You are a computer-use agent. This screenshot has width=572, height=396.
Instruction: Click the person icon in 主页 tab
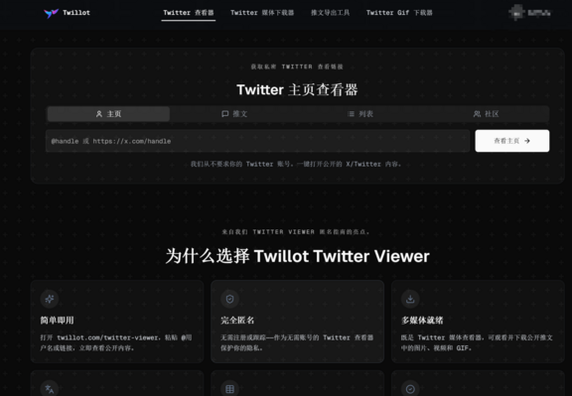coord(99,114)
